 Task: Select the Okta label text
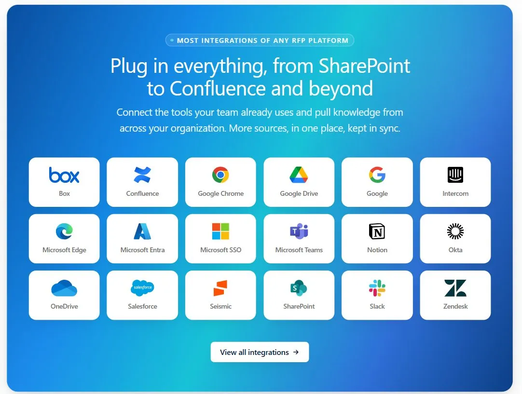(x=455, y=250)
